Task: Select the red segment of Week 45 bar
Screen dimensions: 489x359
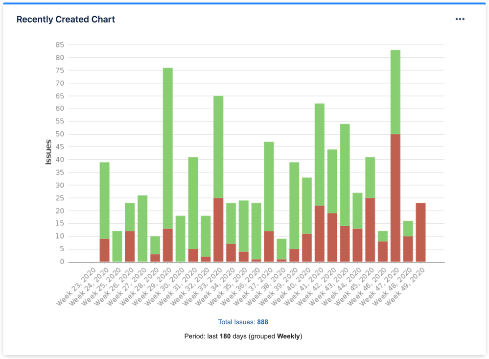Action: pos(370,230)
